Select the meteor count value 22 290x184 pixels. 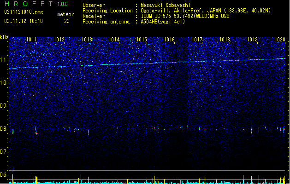point(67,21)
